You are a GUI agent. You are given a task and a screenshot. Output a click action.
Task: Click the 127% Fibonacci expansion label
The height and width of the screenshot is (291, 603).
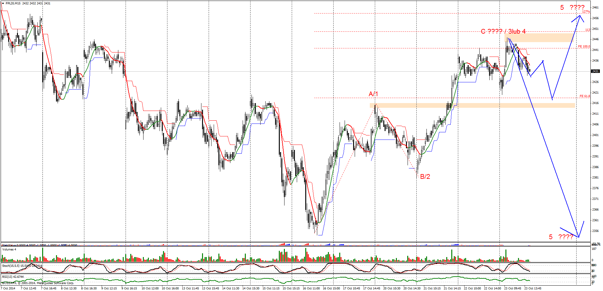586,12
